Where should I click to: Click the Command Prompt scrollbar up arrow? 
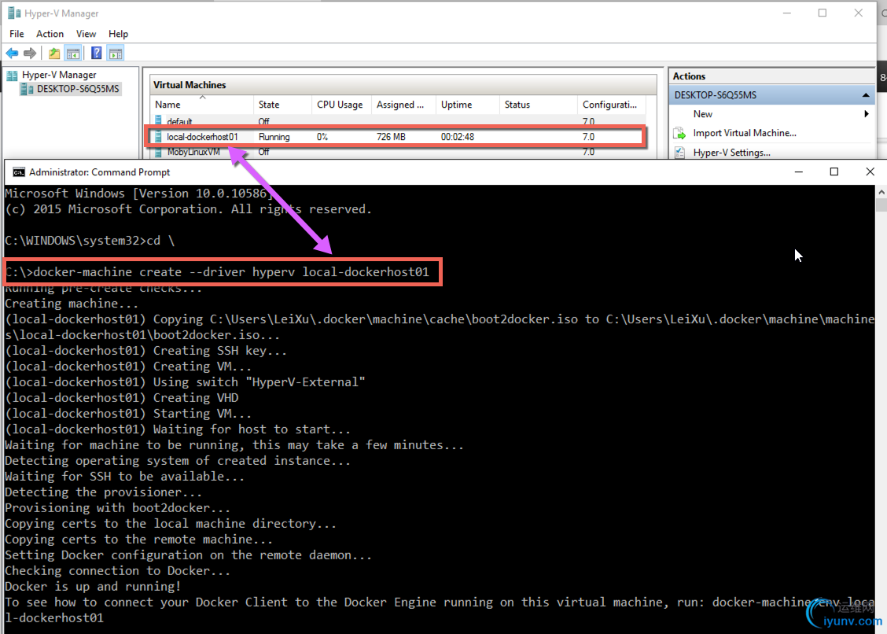(881, 192)
